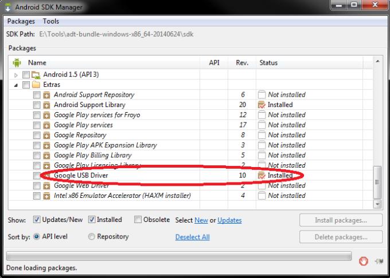Click the Status column header
The height and width of the screenshot is (278, 390).
(x=309, y=63)
